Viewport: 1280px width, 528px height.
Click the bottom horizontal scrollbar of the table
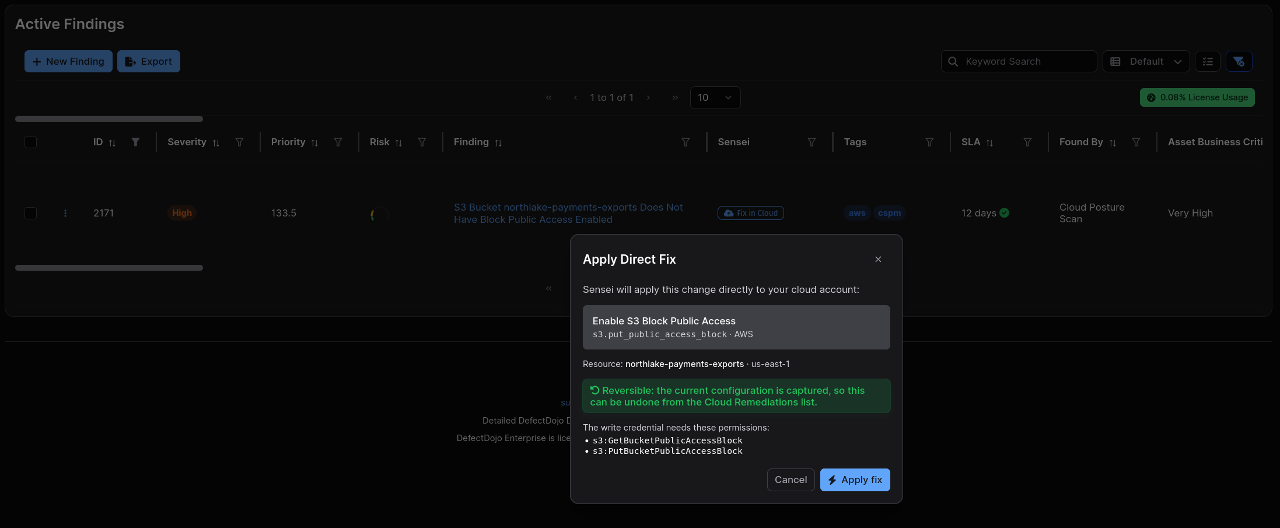(109, 268)
